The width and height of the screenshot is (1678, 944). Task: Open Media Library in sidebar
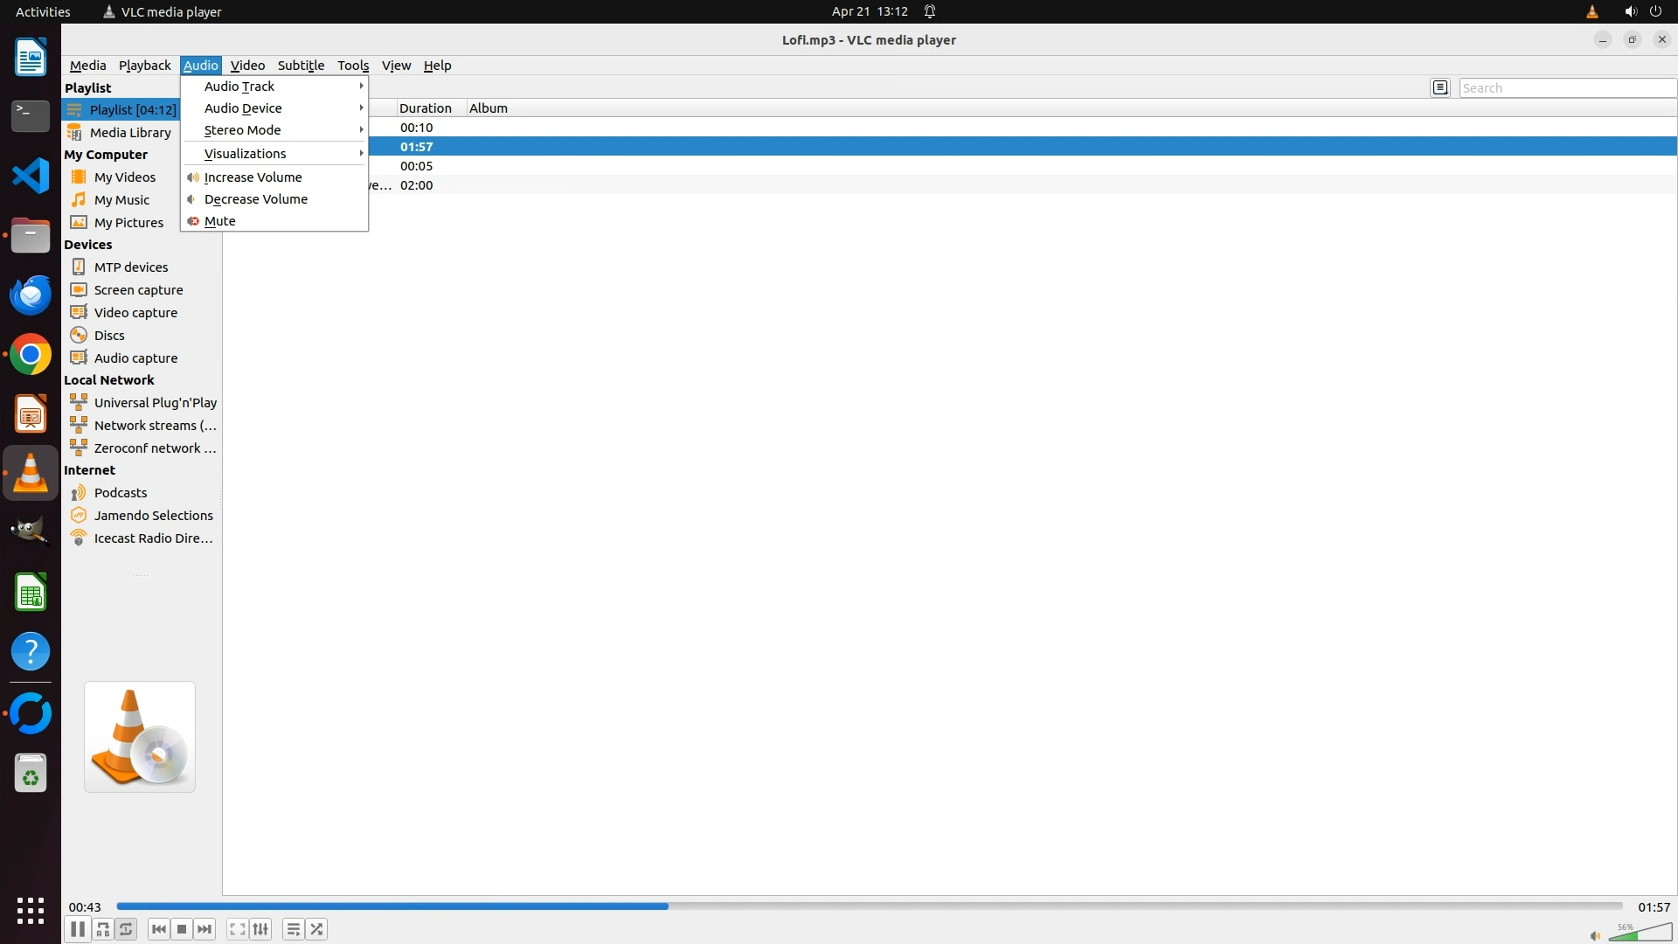[130, 133]
